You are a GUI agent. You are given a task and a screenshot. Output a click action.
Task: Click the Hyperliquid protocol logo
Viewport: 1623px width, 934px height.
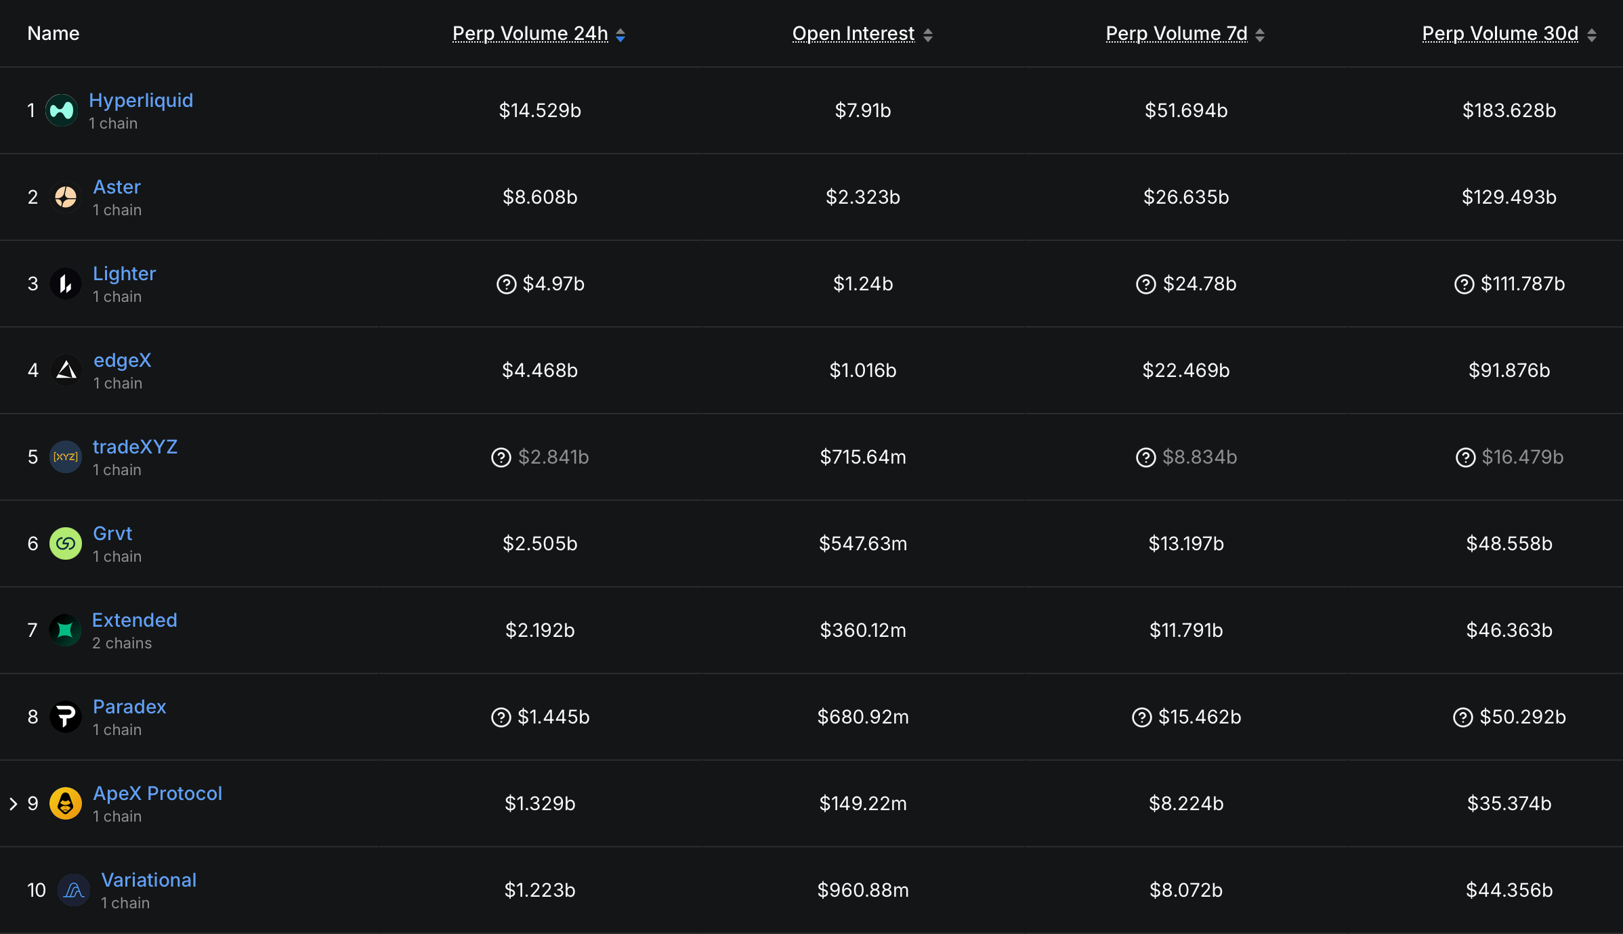(62, 110)
